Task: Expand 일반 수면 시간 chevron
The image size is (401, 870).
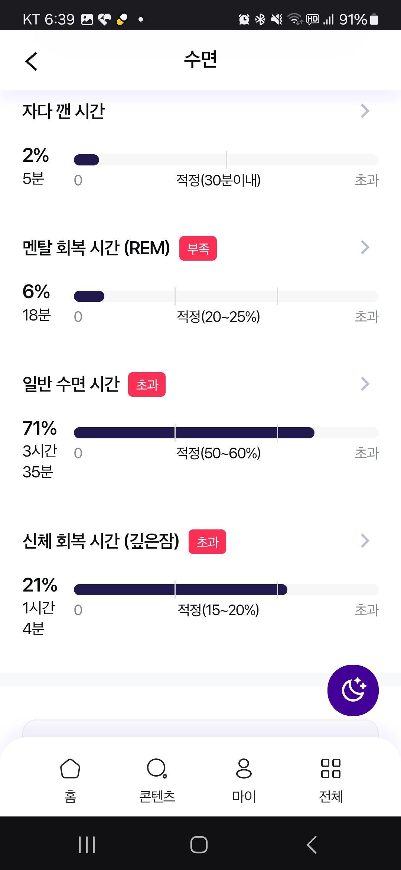Action: (365, 384)
